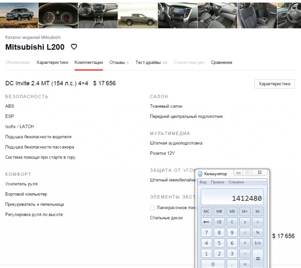Click digit 4 in Calculator
The image size is (301, 268).
point(206,243)
